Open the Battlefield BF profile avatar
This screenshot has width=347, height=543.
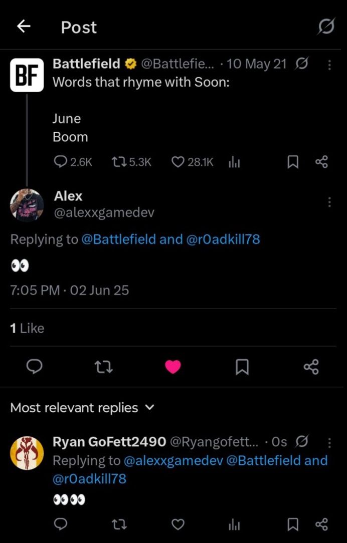pyautogui.click(x=27, y=74)
